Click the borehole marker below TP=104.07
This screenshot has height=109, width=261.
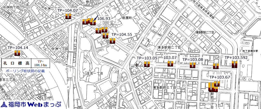click(x=68, y=16)
